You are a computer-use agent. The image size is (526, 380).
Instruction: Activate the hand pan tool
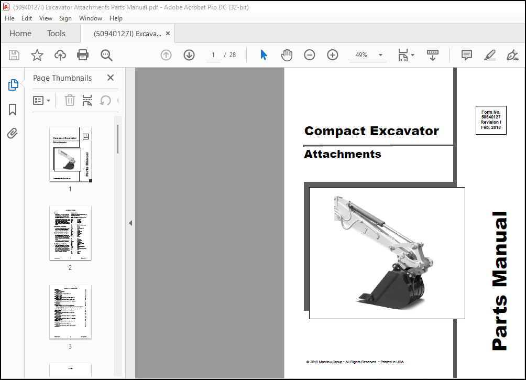pyautogui.click(x=287, y=55)
